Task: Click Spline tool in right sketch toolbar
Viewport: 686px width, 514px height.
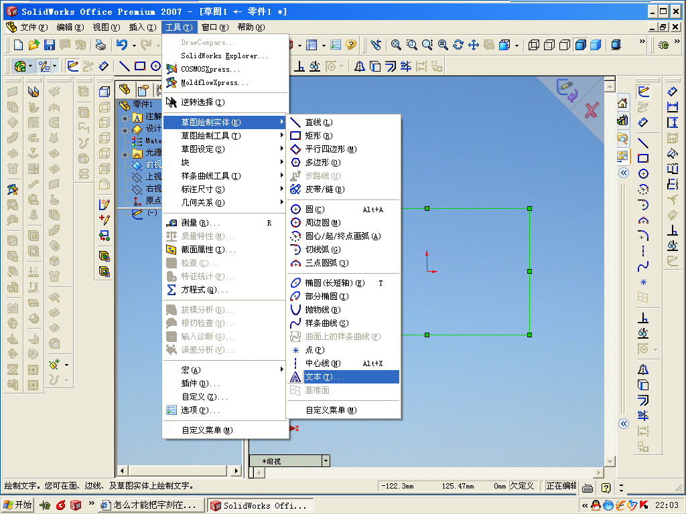Action: (x=642, y=266)
